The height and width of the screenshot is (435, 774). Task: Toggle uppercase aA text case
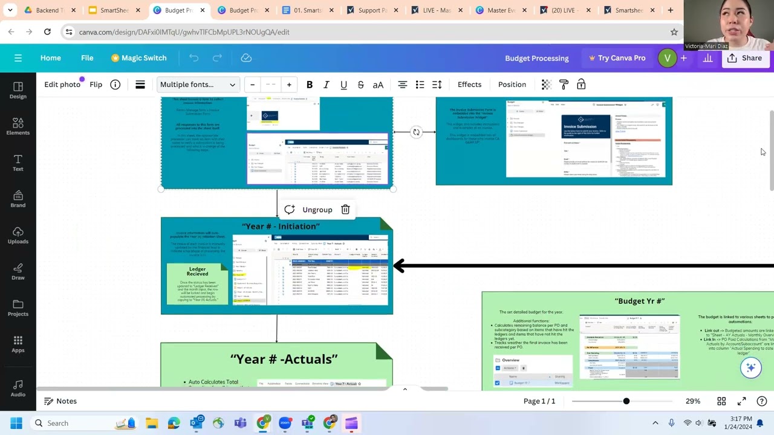coord(378,85)
